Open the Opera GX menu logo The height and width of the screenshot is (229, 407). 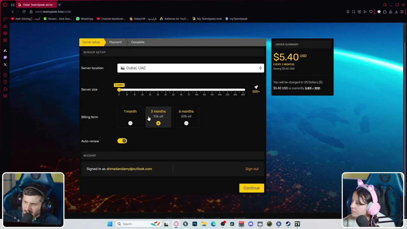pyautogui.click(x=5, y=5)
